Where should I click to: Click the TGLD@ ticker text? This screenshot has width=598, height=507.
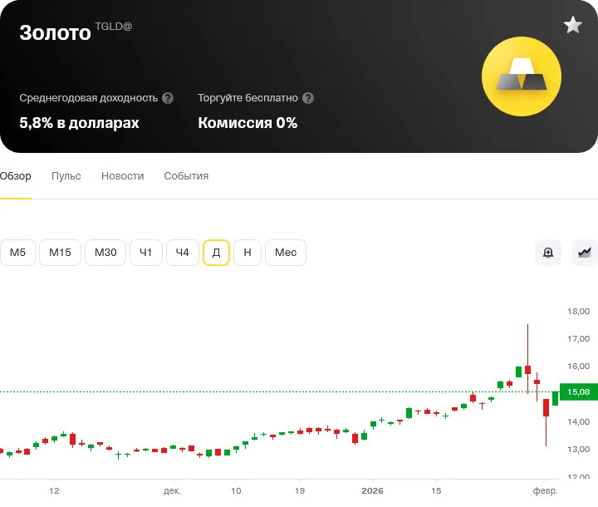[113, 27]
